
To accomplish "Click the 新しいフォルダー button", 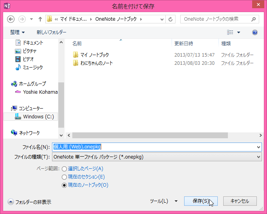I will pyautogui.click(x=52, y=32).
